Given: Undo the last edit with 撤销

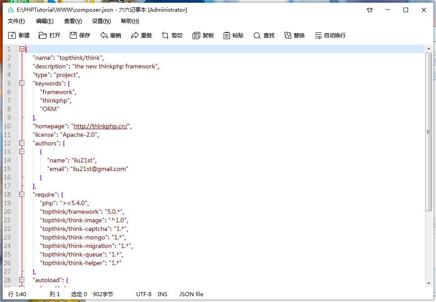Looking at the screenshot, I should [104, 36].
